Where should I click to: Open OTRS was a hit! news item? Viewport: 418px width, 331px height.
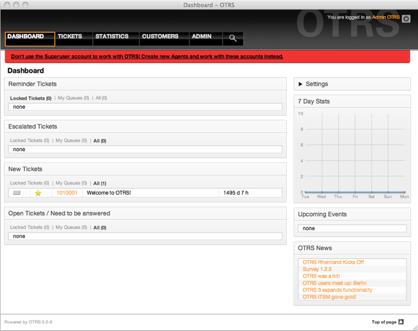coord(321,276)
